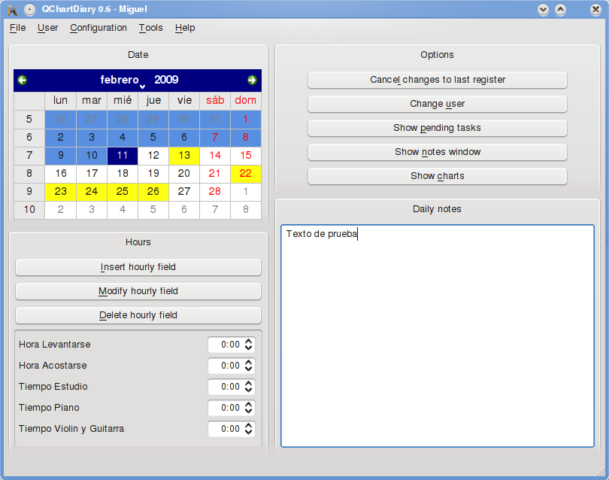Go to previous month with the left arrow
The height and width of the screenshot is (480, 609).
(22, 80)
